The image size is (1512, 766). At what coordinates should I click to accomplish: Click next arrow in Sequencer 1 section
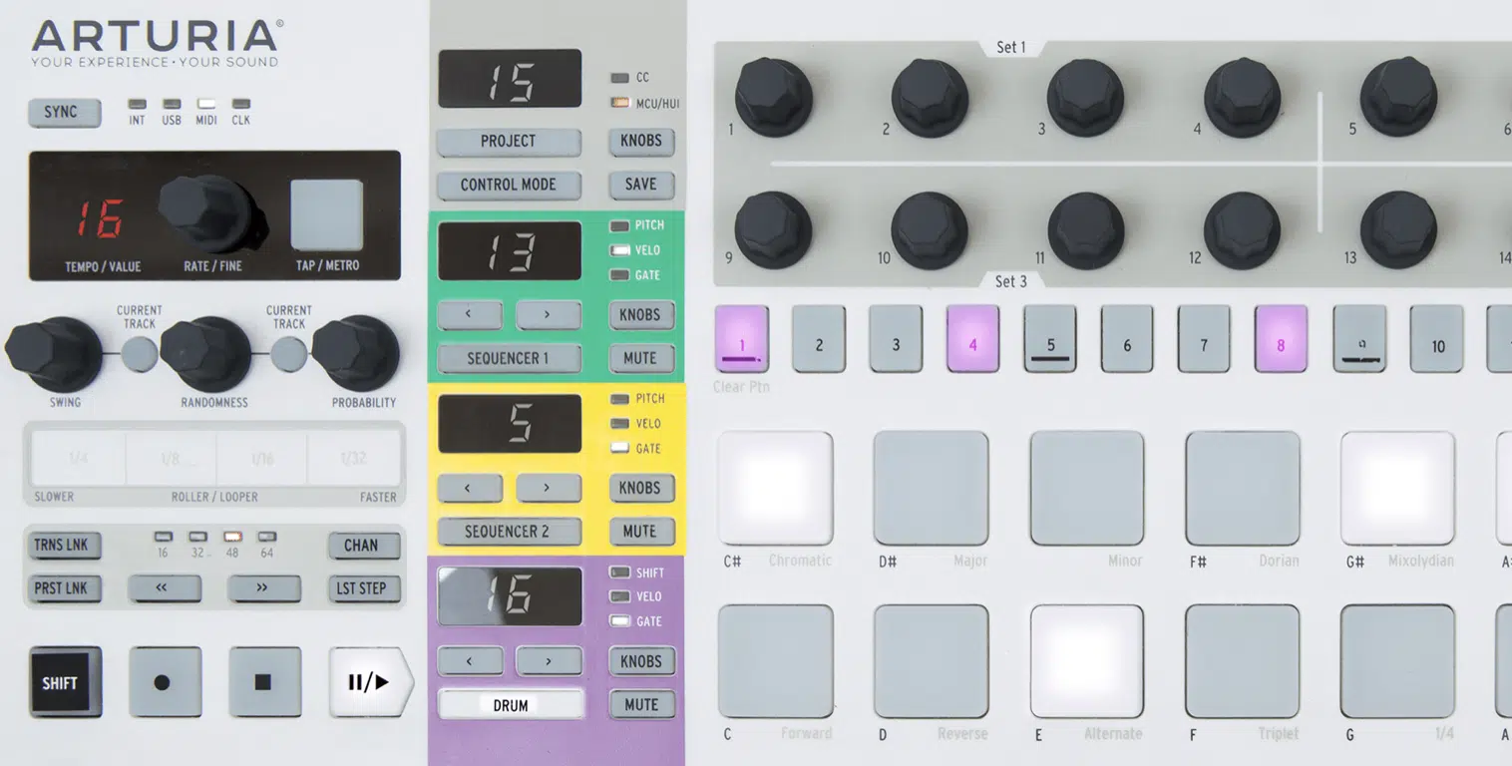click(x=549, y=315)
